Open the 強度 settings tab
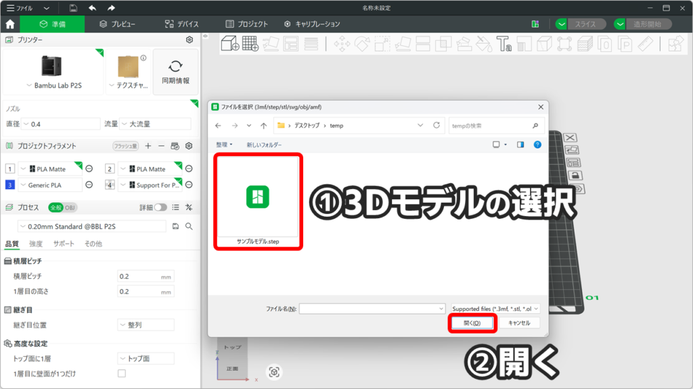The image size is (693, 389). [36, 244]
